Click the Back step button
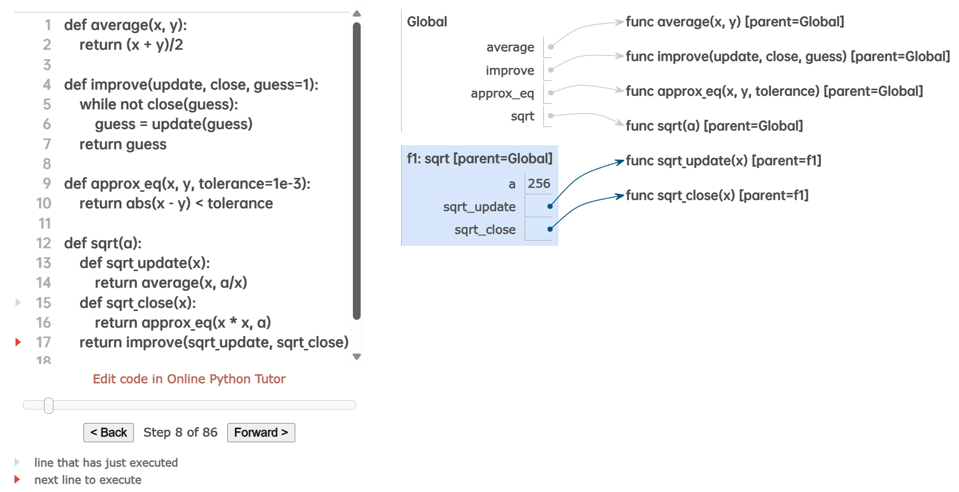The image size is (959, 492). coord(108,432)
